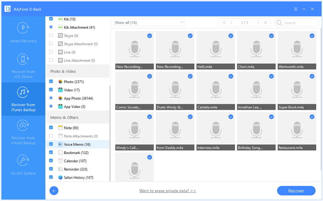Open the 'Want to erase private data?' link
This screenshot has height=201, width=323.
pos(168,191)
